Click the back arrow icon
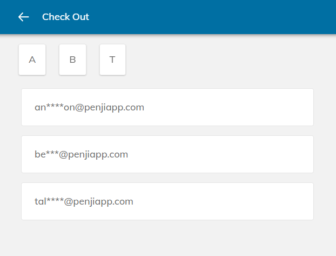Viewport: 336px width, 256px height. [23, 17]
